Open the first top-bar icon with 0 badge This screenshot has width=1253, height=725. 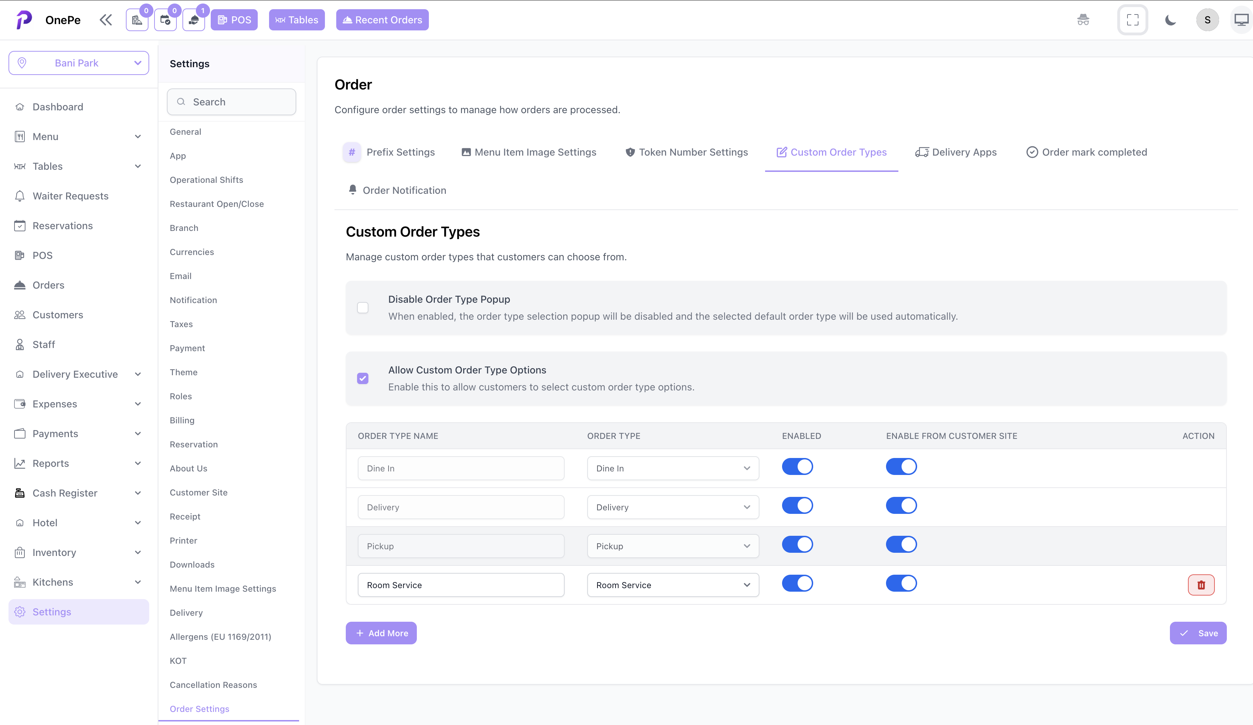point(137,20)
